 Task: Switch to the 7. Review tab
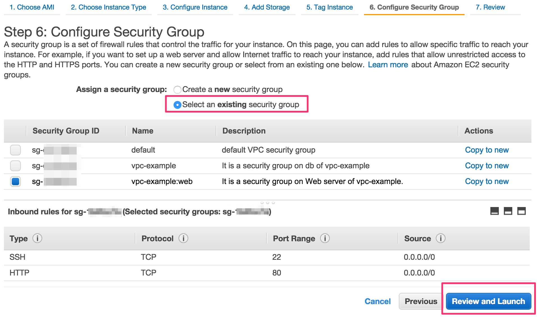(x=490, y=7)
